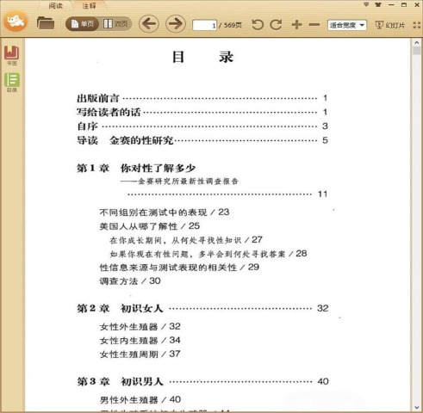This screenshot has height=413, width=423.
Task: Click 女性外生殖器 / 32
Action: pyautogui.click(x=140, y=327)
